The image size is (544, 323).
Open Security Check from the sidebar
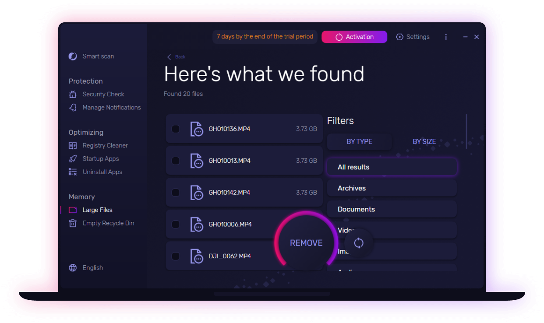point(103,94)
